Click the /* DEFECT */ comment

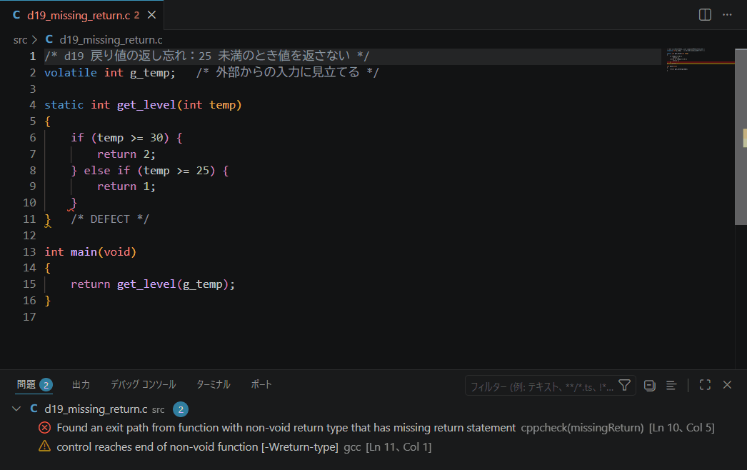pyautogui.click(x=110, y=219)
